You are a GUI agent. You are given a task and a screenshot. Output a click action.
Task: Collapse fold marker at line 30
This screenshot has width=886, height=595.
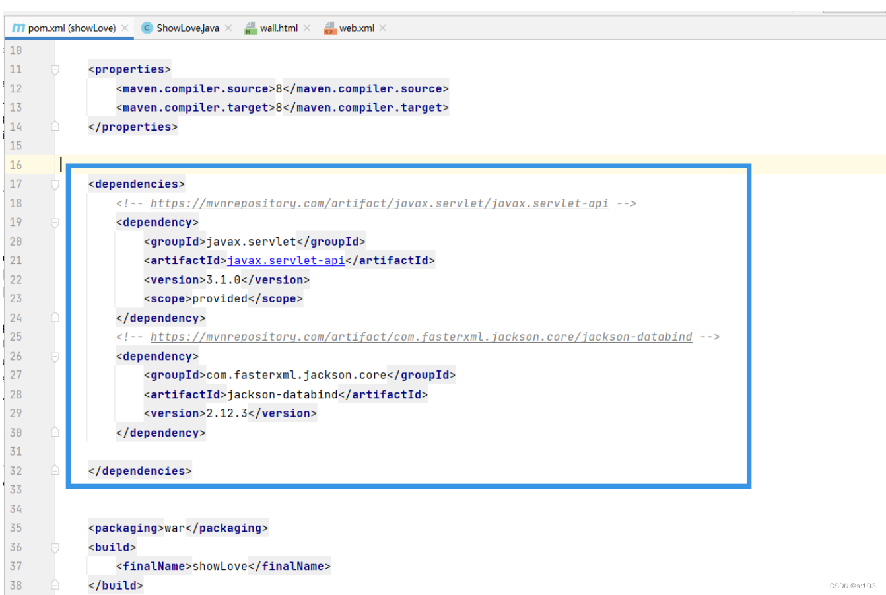coord(55,432)
